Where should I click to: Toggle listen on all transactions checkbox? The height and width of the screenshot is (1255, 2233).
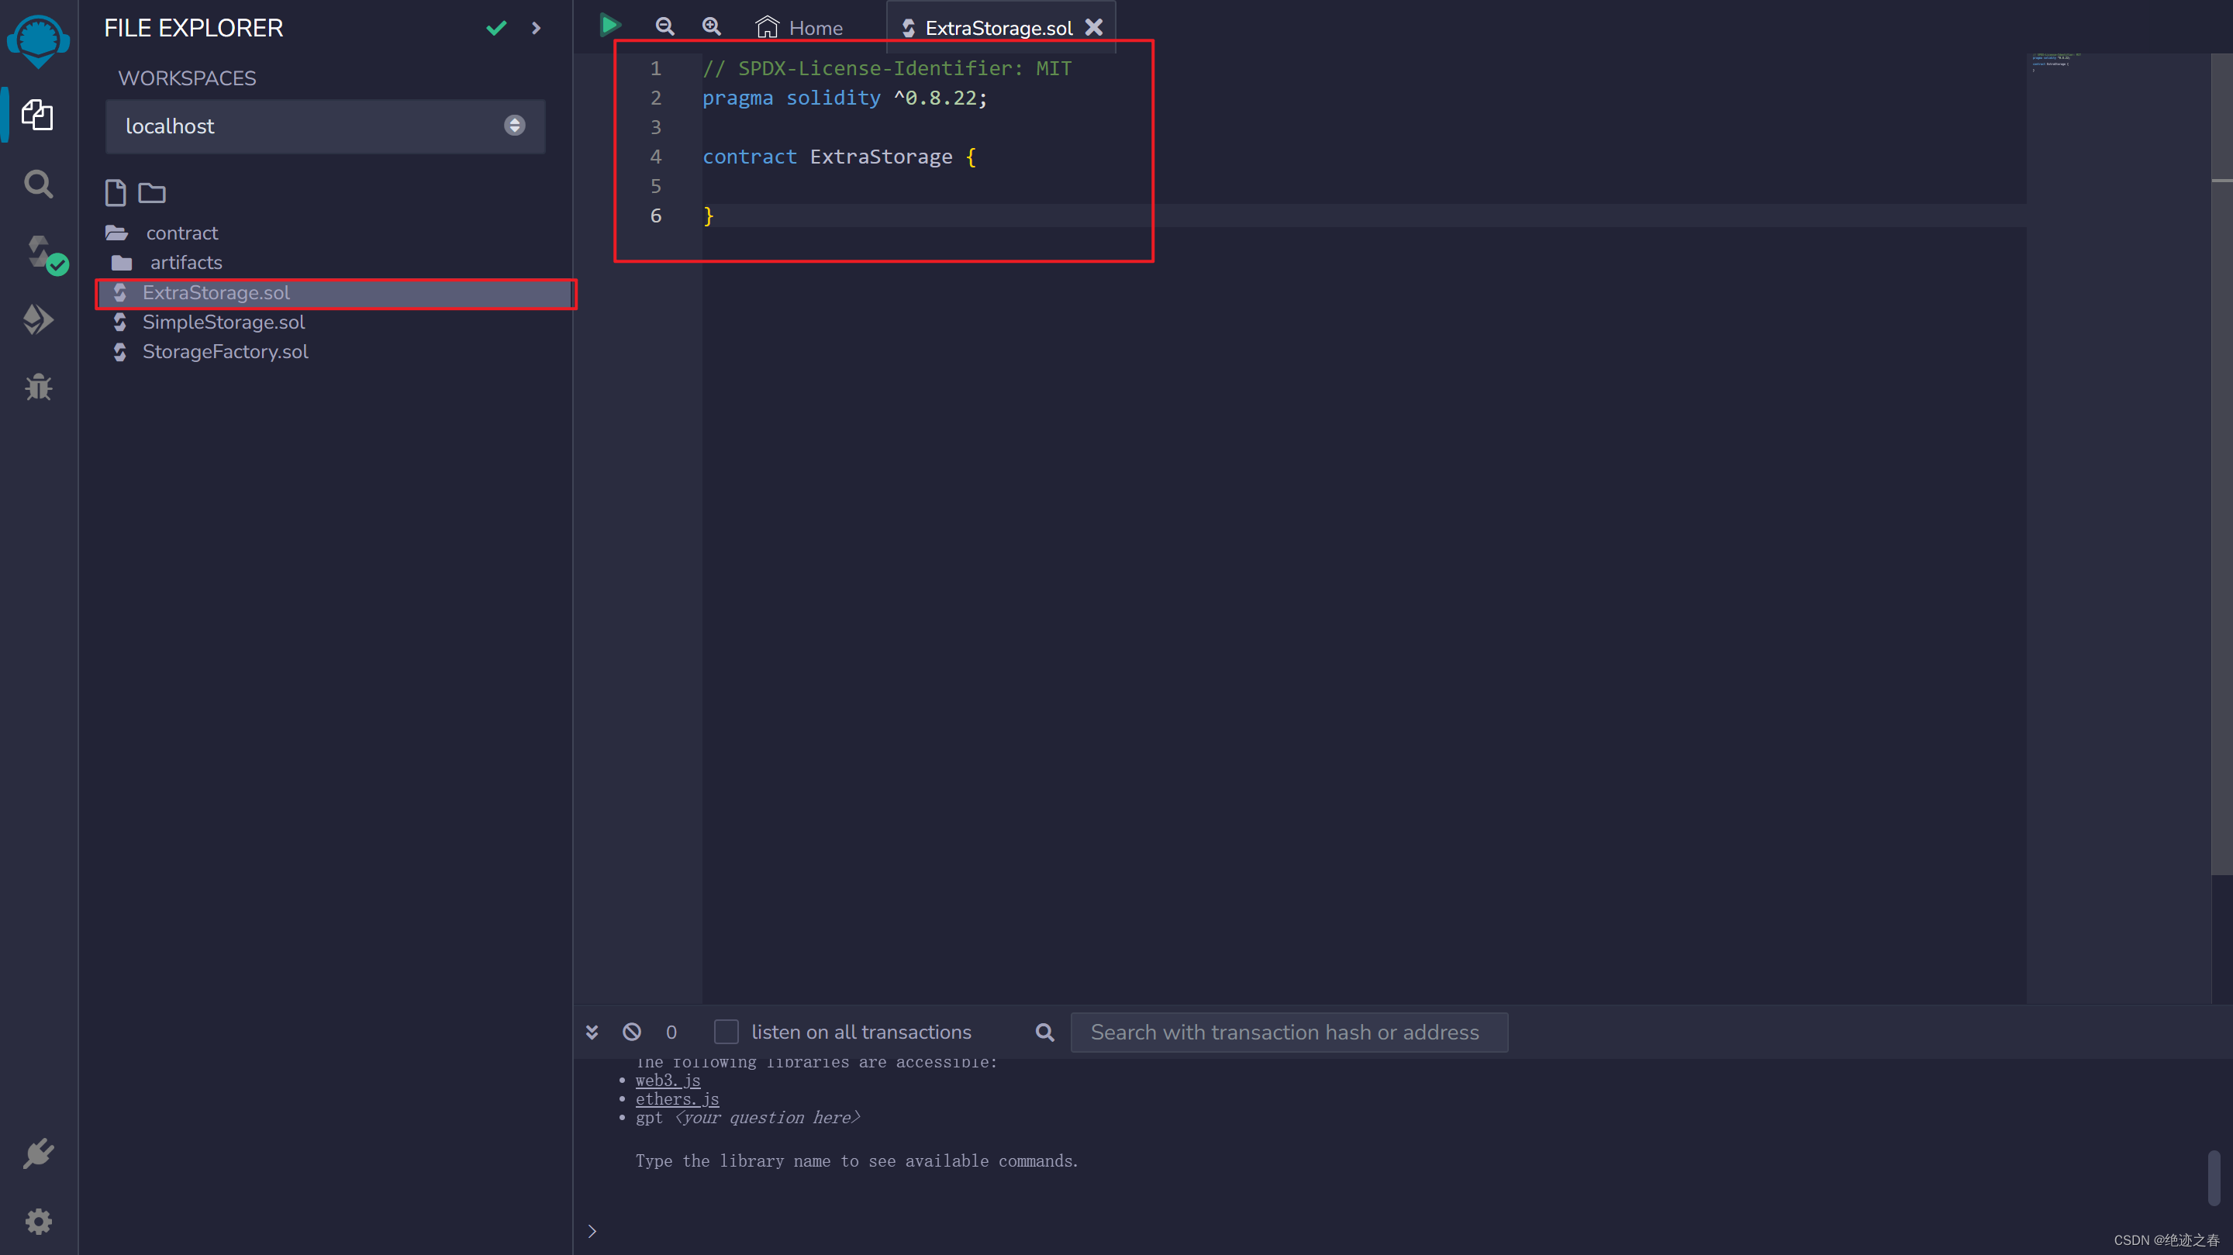click(x=726, y=1031)
